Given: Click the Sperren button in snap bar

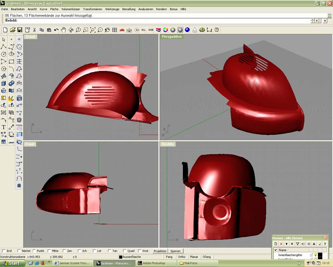Looking at the screenshot, I should pos(175,251).
